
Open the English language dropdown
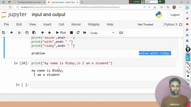coord(151,2)
